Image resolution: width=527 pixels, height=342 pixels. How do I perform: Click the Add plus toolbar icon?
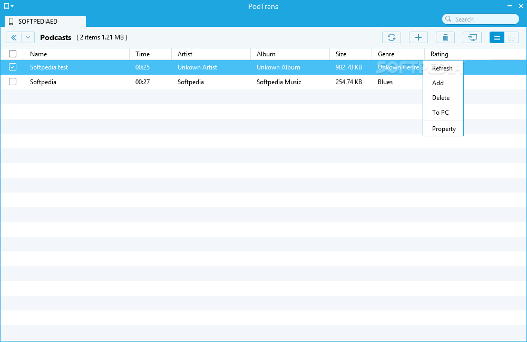click(x=418, y=37)
